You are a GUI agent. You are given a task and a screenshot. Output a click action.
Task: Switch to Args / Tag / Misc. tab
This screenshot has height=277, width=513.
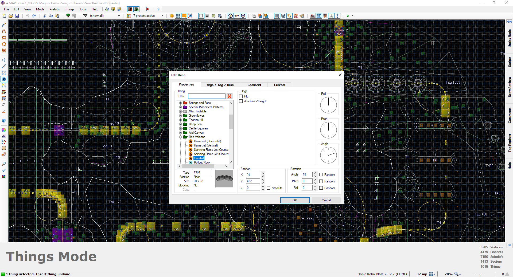pos(220,85)
